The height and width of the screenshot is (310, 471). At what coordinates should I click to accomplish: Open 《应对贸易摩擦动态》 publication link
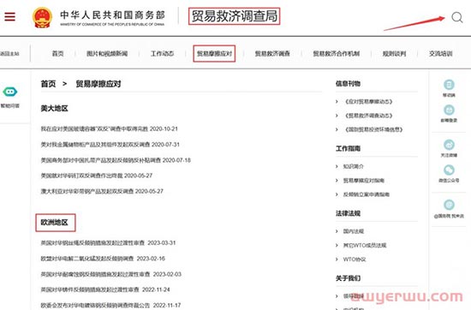368,102
